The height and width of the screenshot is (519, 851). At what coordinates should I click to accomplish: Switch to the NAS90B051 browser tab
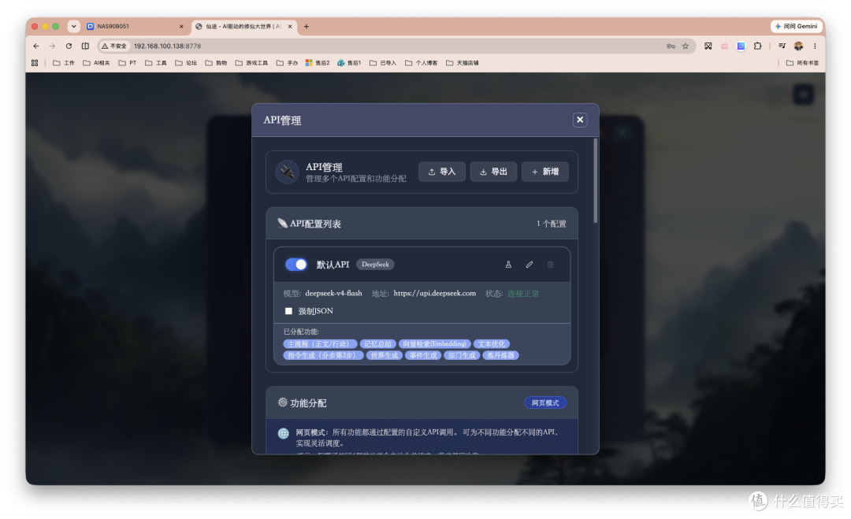(x=135, y=26)
